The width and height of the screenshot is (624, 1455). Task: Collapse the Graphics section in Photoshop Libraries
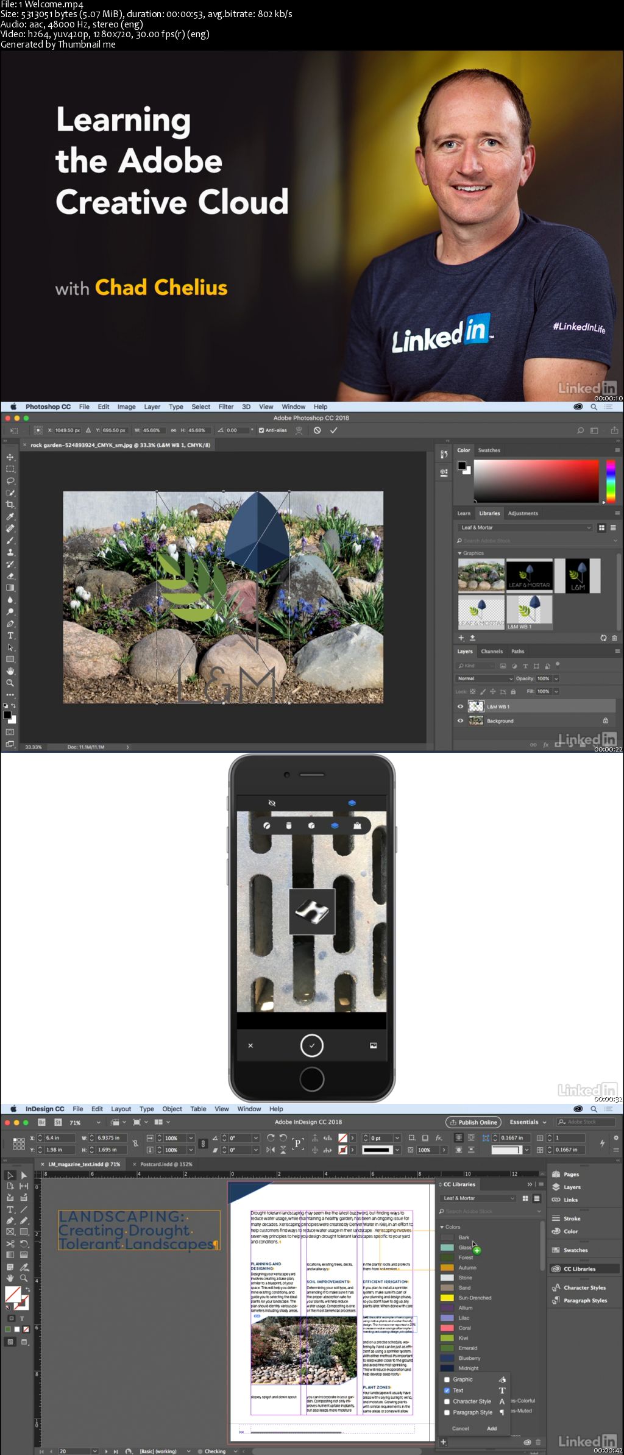click(459, 553)
